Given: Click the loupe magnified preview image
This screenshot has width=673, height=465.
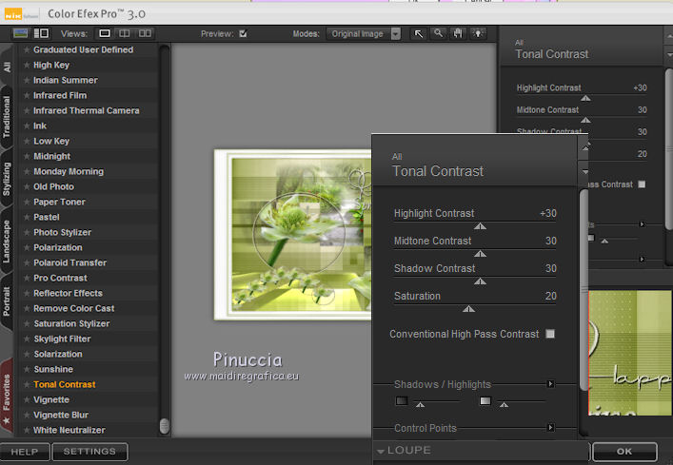Looking at the screenshot, I should click(630, 353).
